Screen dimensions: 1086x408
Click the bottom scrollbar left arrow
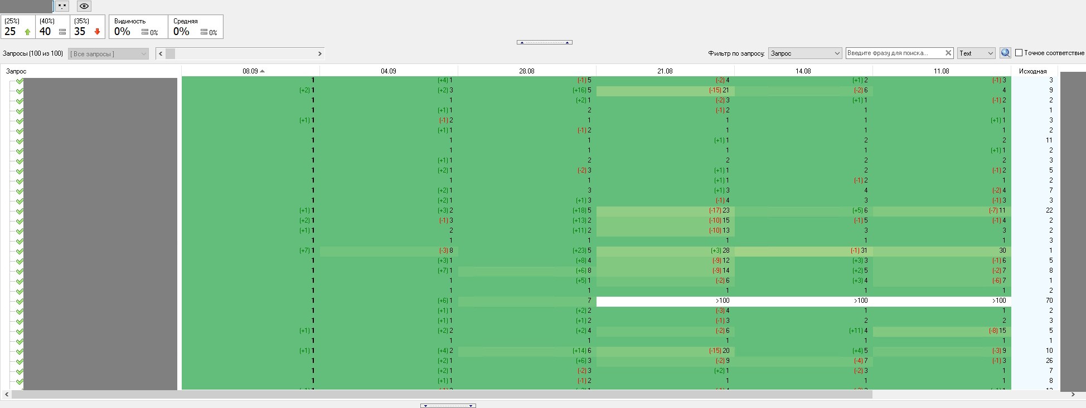6,394
